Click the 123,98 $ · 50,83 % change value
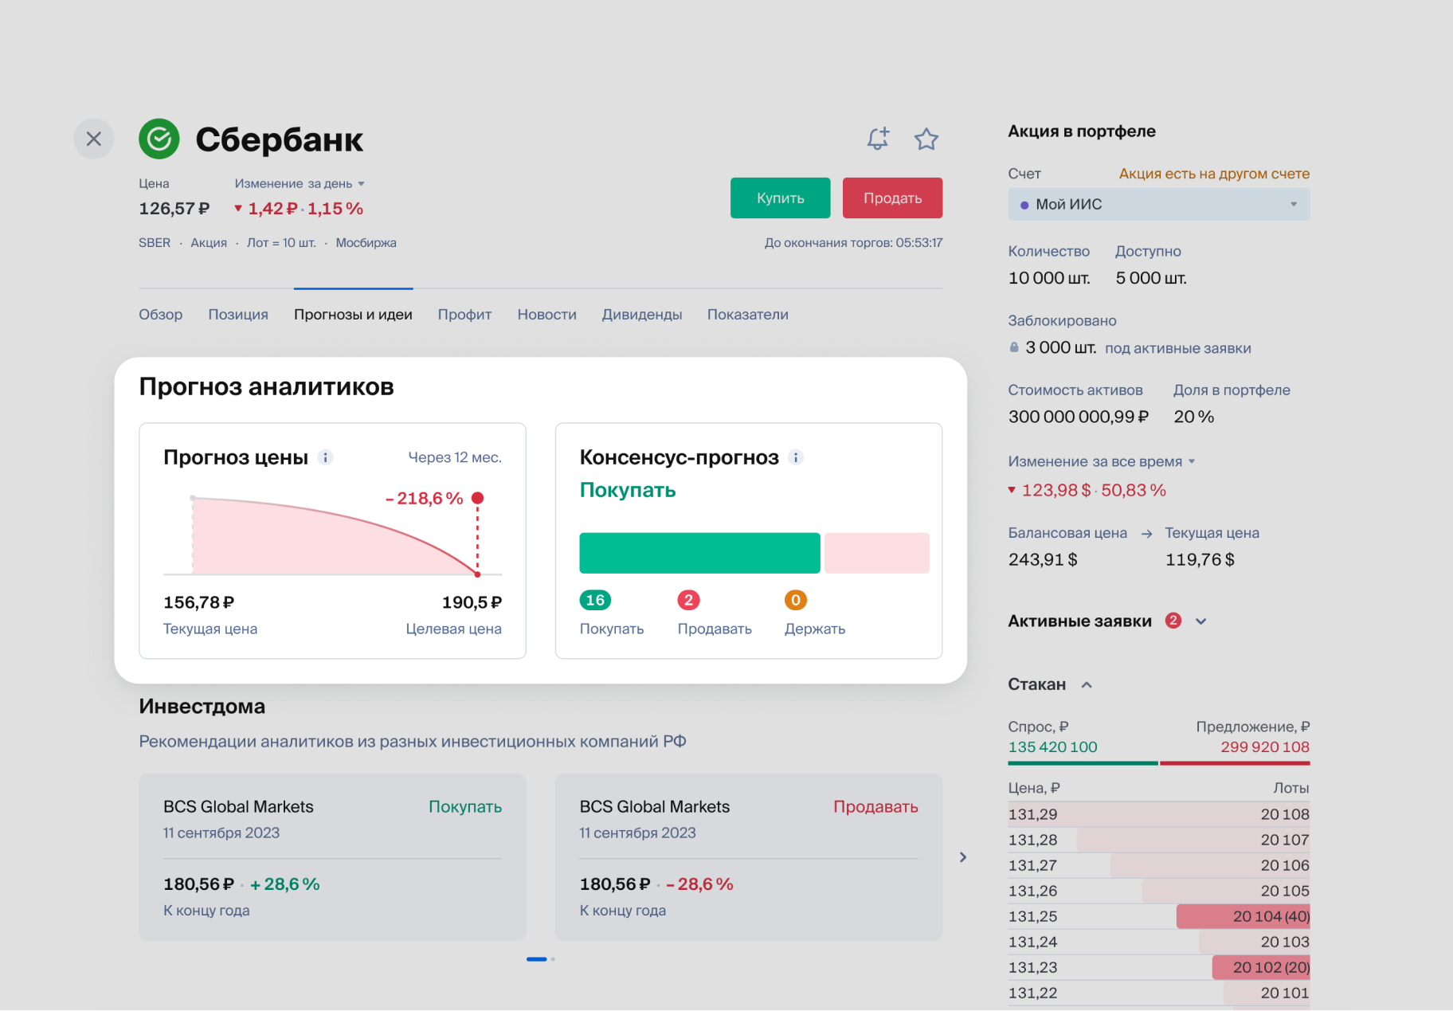The width and height of the screenshot is (1453, 1011). point(1094,491)
